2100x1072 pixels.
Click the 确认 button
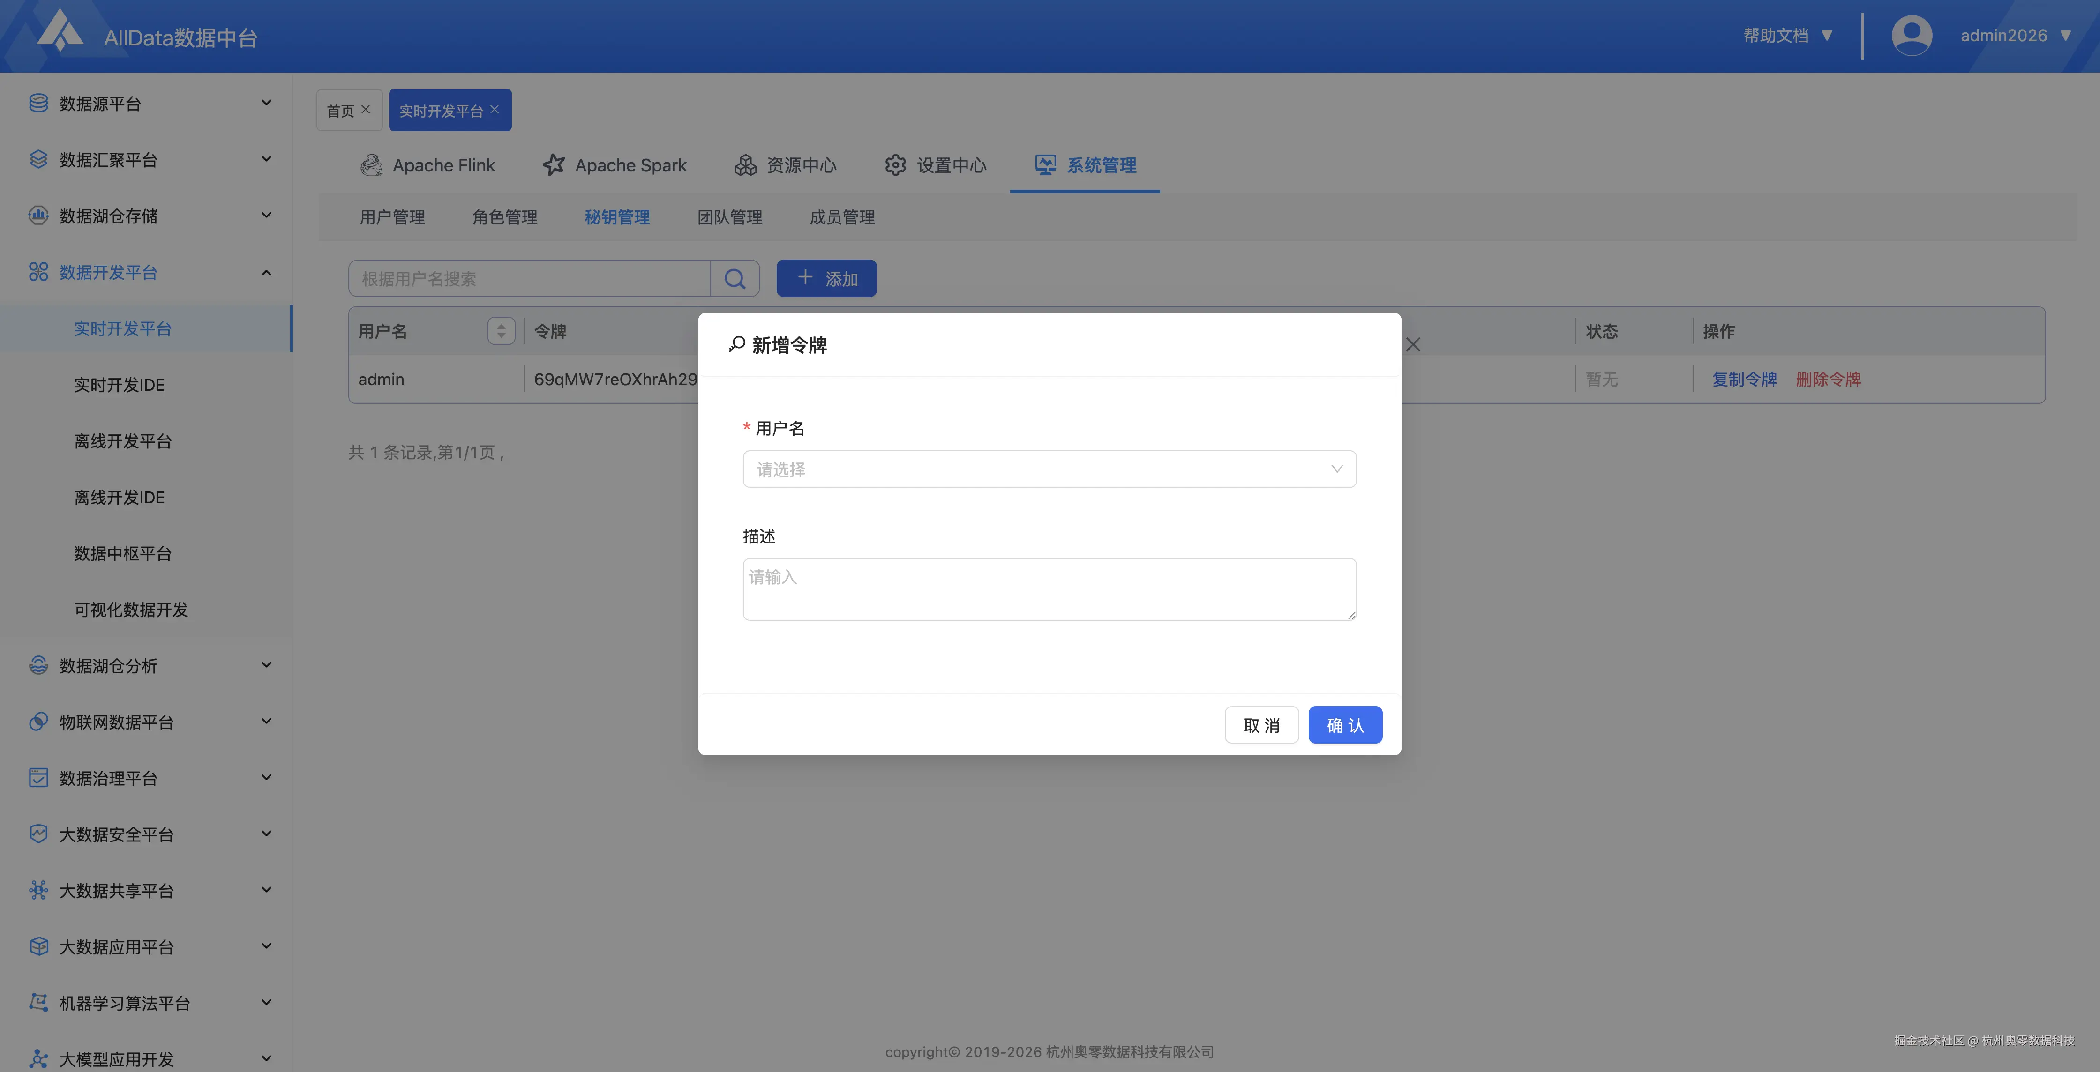click(1345, 724)
